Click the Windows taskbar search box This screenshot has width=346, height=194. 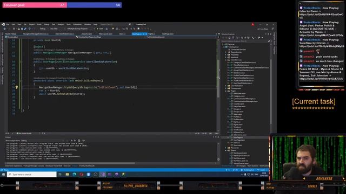[32, 175]
